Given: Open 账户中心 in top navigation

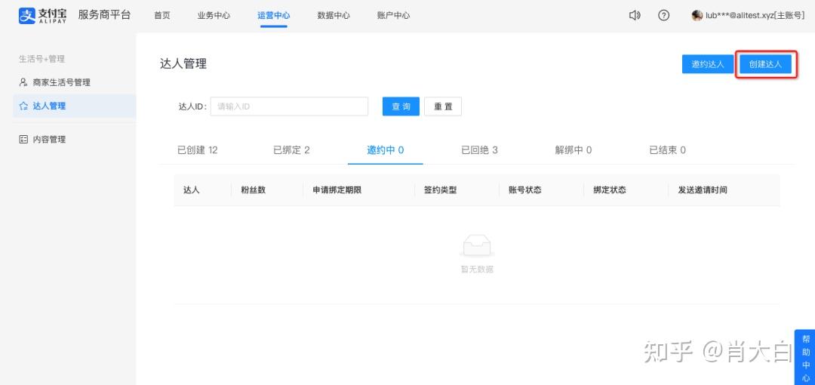Looking at the screenshot, I should pyautogui.click(x=393, y=16).
